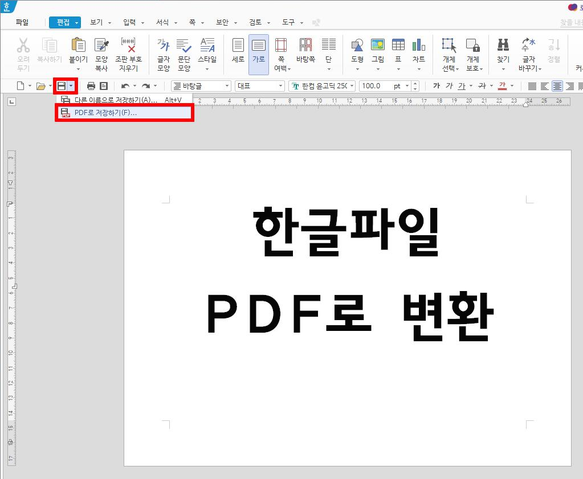Click the Cut (오려 두기) scissors icon

pos(23,46)
